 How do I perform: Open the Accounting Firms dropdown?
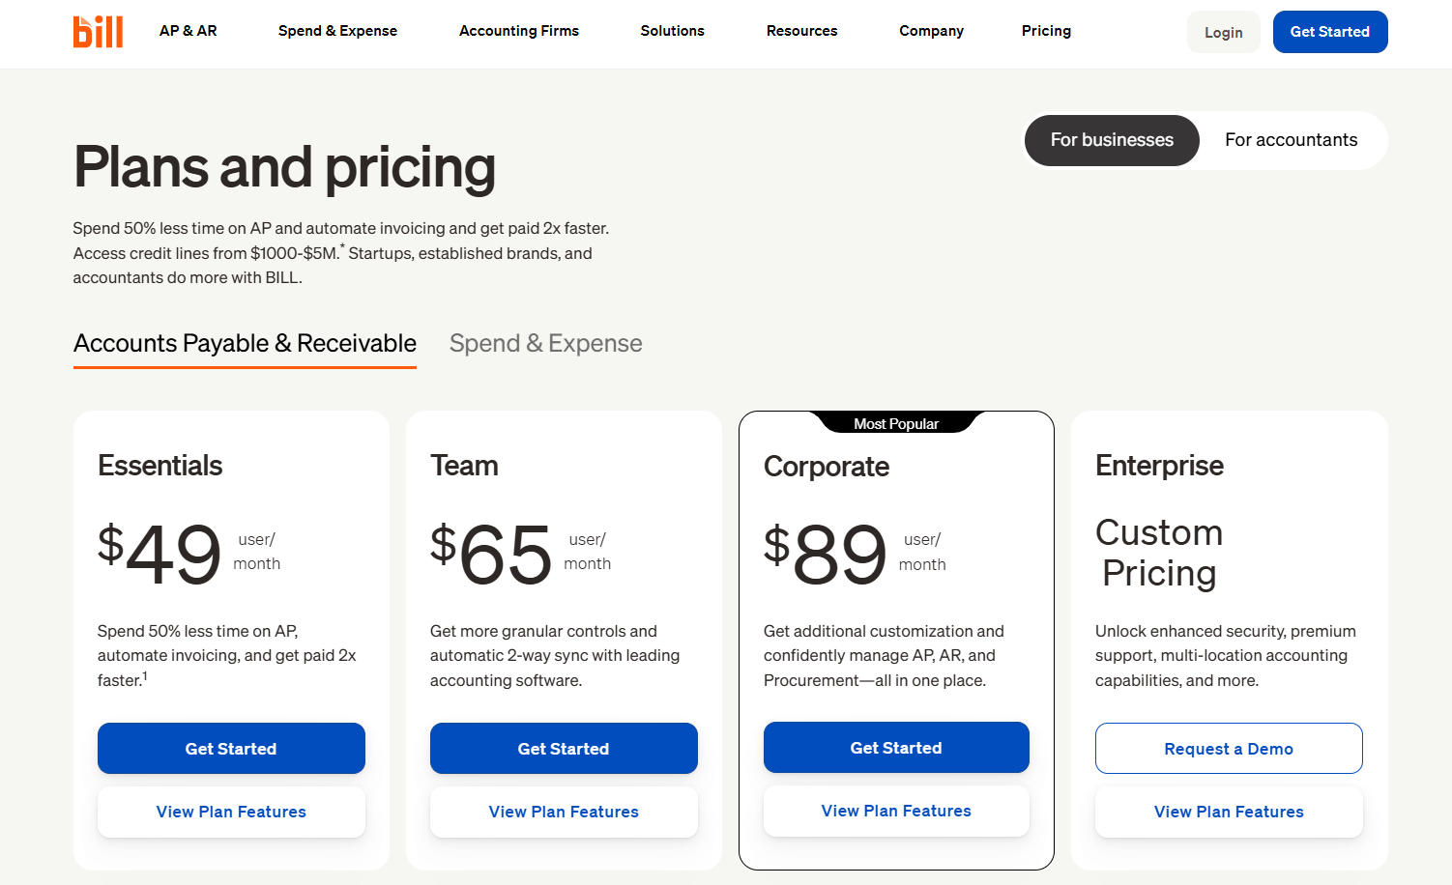point(519,31)
